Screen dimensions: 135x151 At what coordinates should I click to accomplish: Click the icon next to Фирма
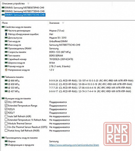pyautogui.click(x=6, y=141)
